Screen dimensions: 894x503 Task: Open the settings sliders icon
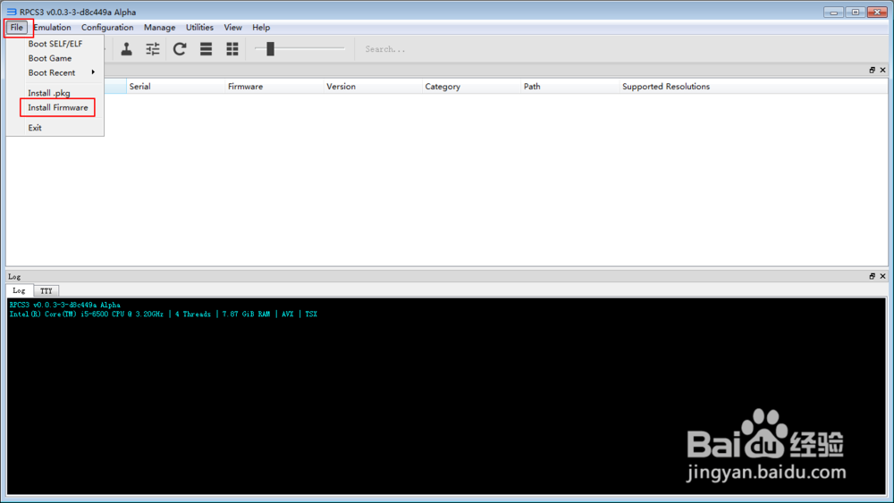click(153, 49)
